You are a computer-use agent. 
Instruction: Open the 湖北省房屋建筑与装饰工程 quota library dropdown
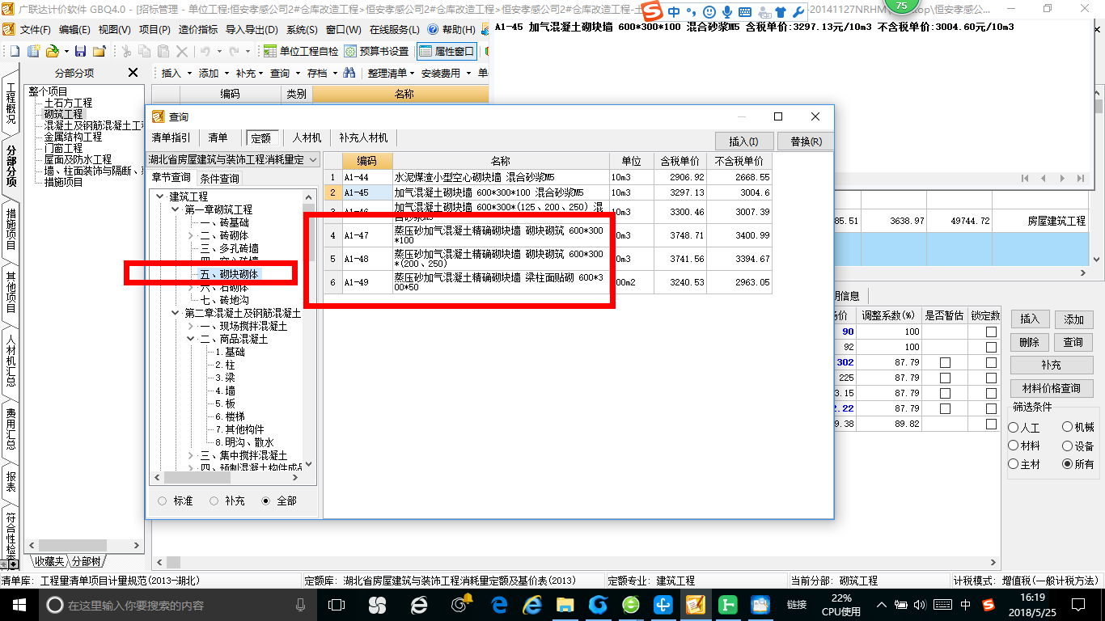[313, 160]
